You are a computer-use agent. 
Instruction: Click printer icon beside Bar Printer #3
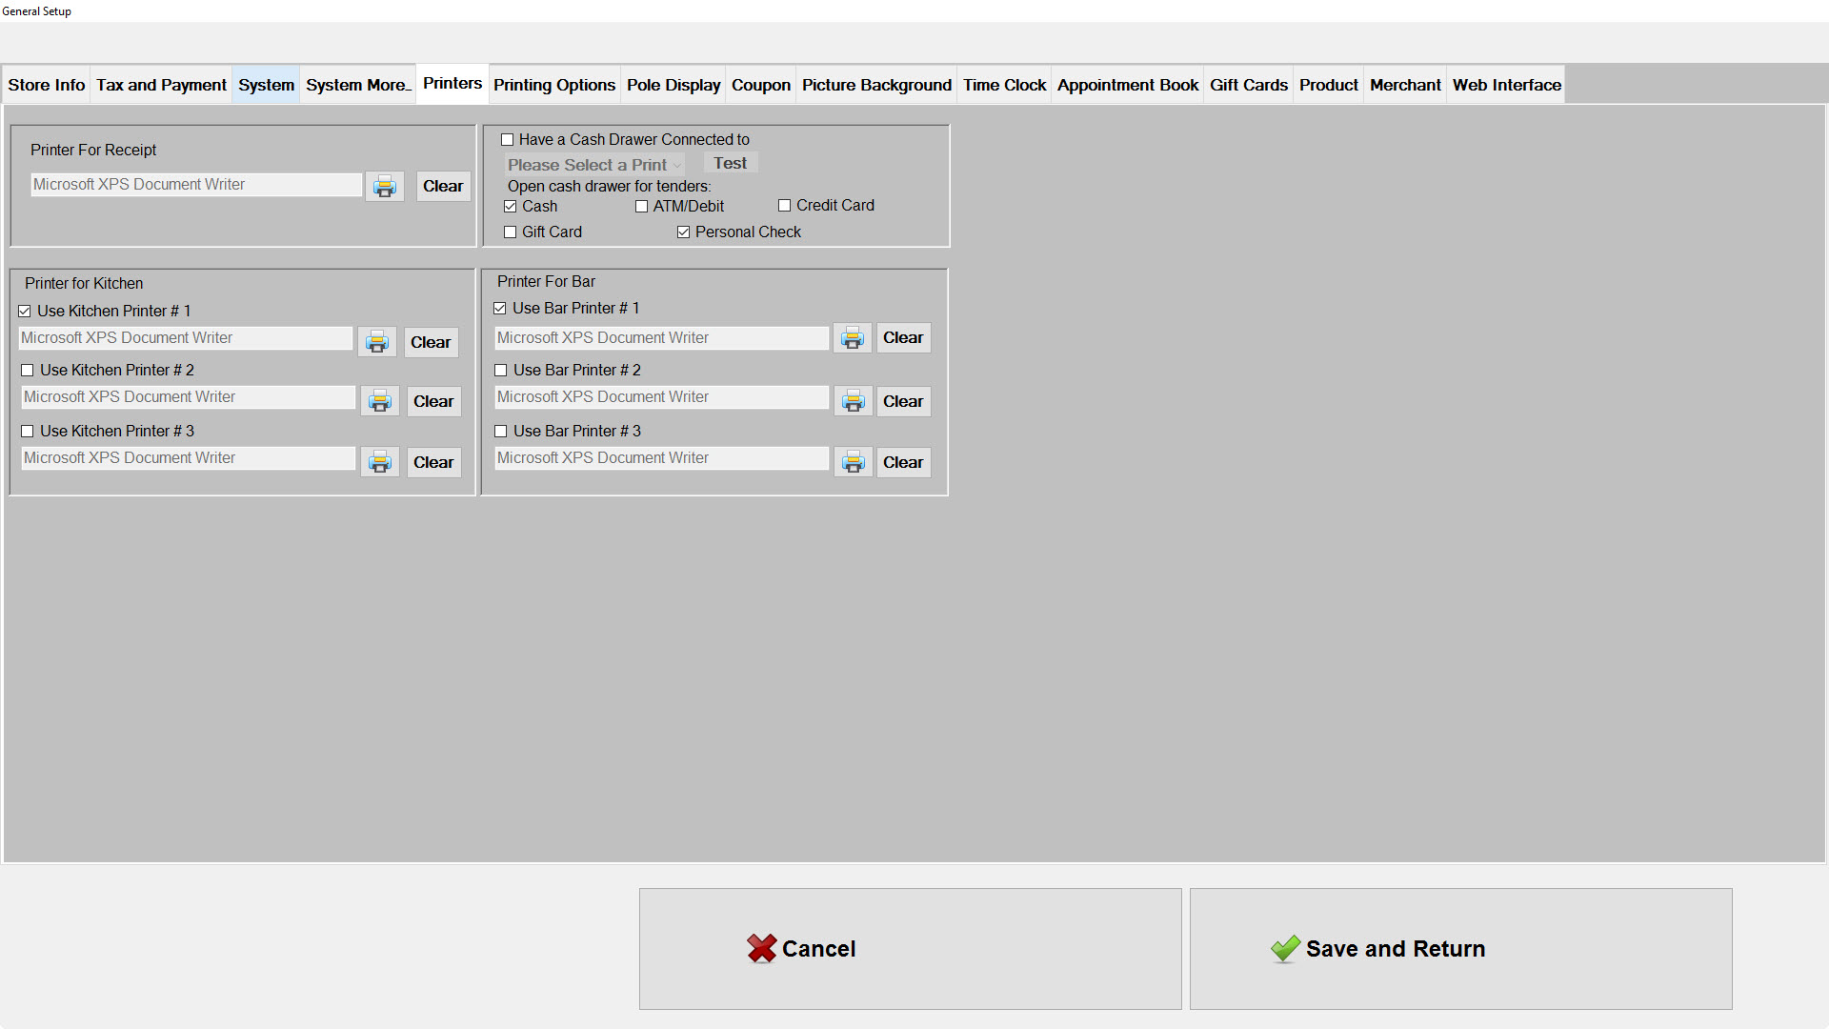pos(854,462)
